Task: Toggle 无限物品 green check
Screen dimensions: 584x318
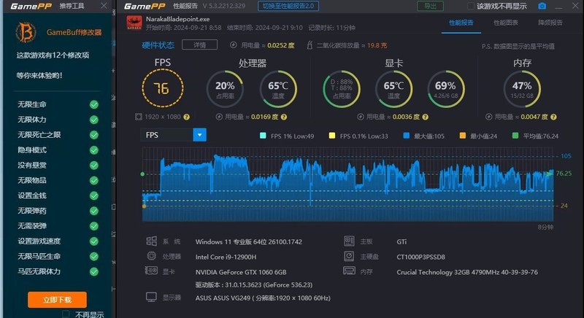Action: coord(94,180)
